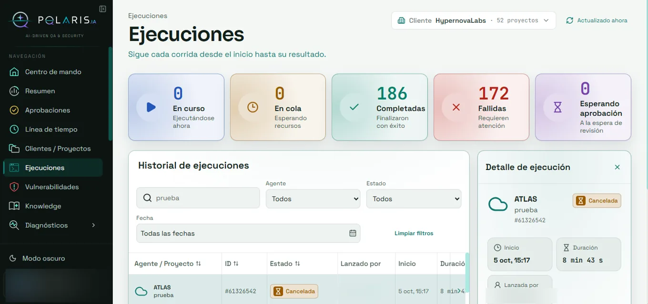This screenshot has height=304, width=648.
Task: Click the moon icon for dark mode
Action: click(x=13, y=258)
